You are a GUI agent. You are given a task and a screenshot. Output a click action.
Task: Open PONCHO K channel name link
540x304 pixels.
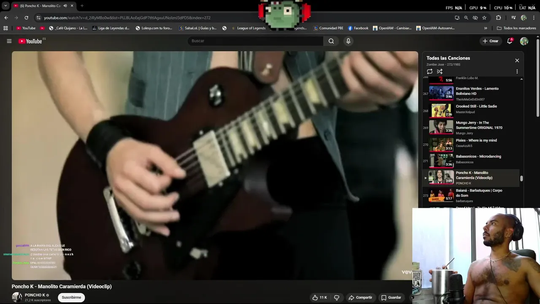35,295
